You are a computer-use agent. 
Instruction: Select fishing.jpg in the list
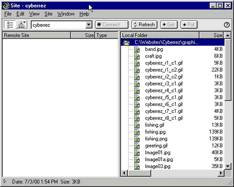coord(155,132)
